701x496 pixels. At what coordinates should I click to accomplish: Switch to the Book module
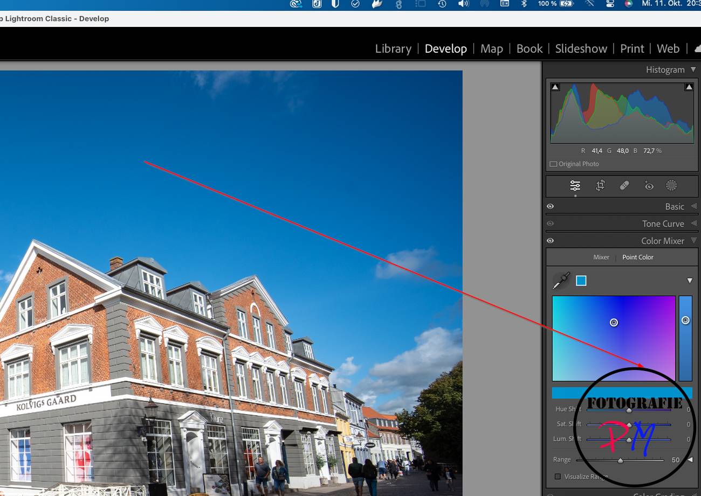click(x=530, y=48)
